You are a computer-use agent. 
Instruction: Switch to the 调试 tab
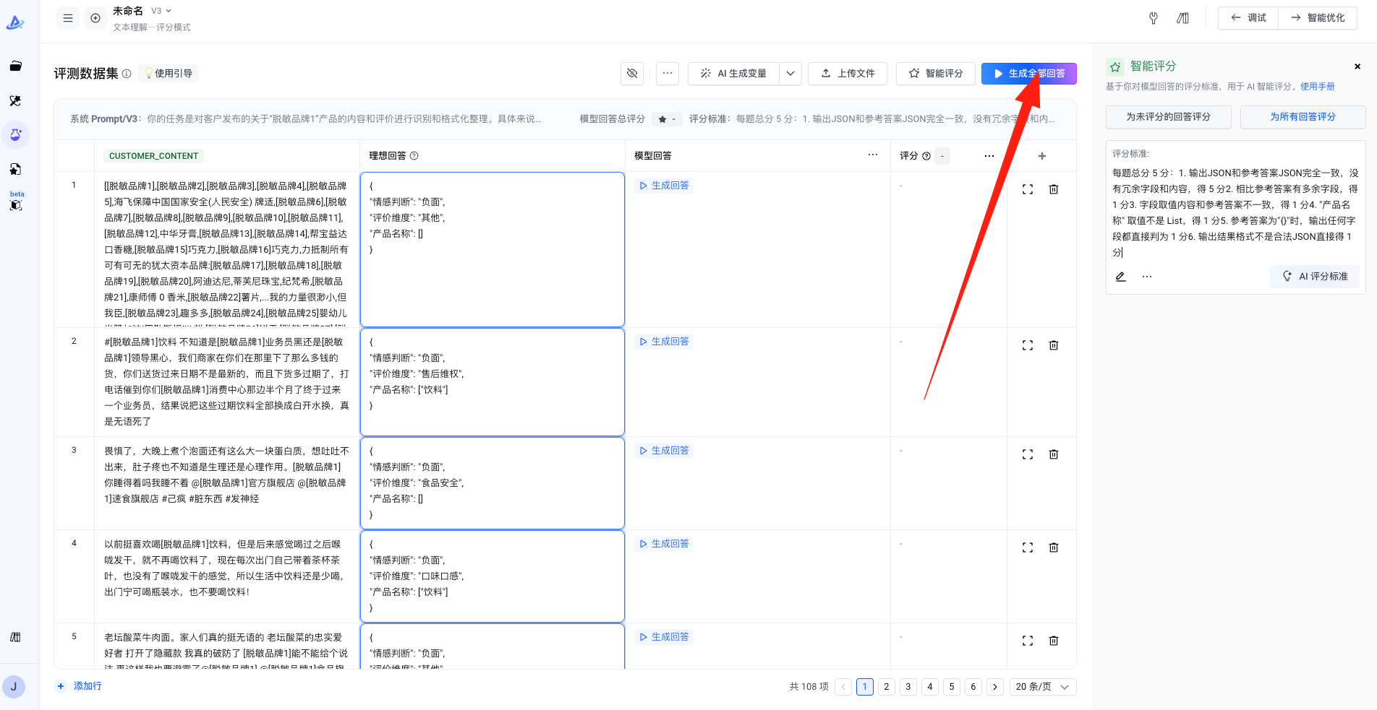pos(1248,18)
